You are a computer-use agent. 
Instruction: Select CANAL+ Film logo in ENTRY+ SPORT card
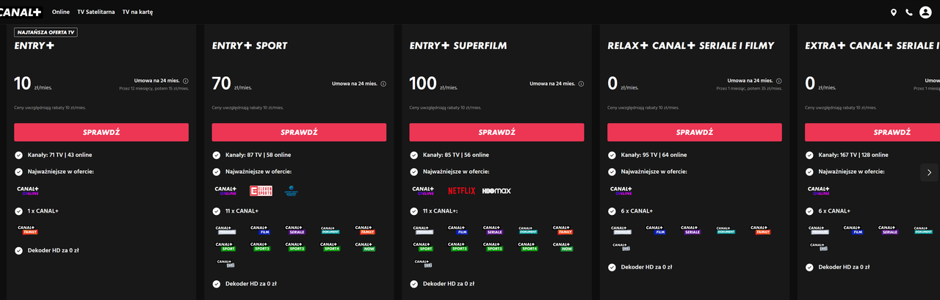coord(261,230)
